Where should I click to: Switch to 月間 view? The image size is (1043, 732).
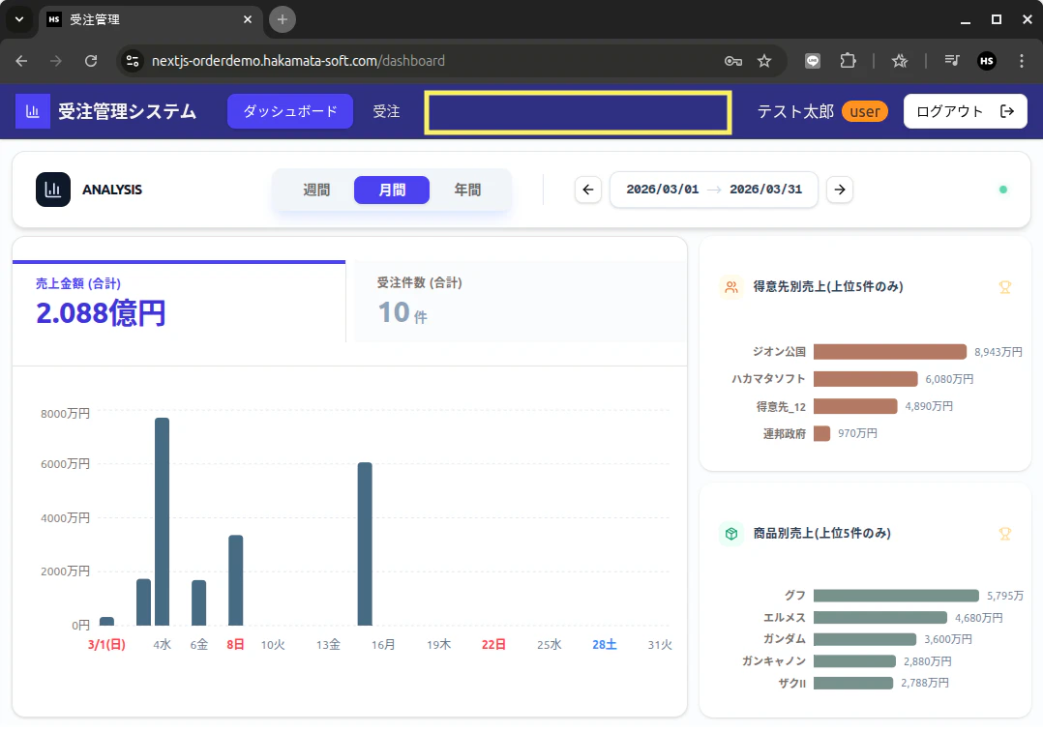pos(392,190)
